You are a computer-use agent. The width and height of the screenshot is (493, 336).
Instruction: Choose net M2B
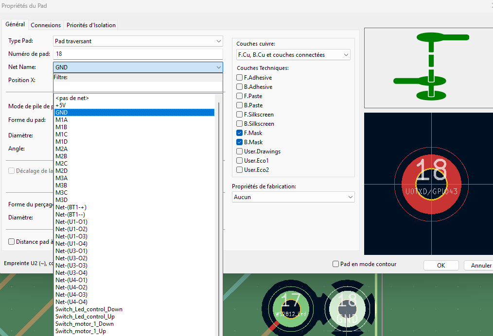(x=134, y=156)
